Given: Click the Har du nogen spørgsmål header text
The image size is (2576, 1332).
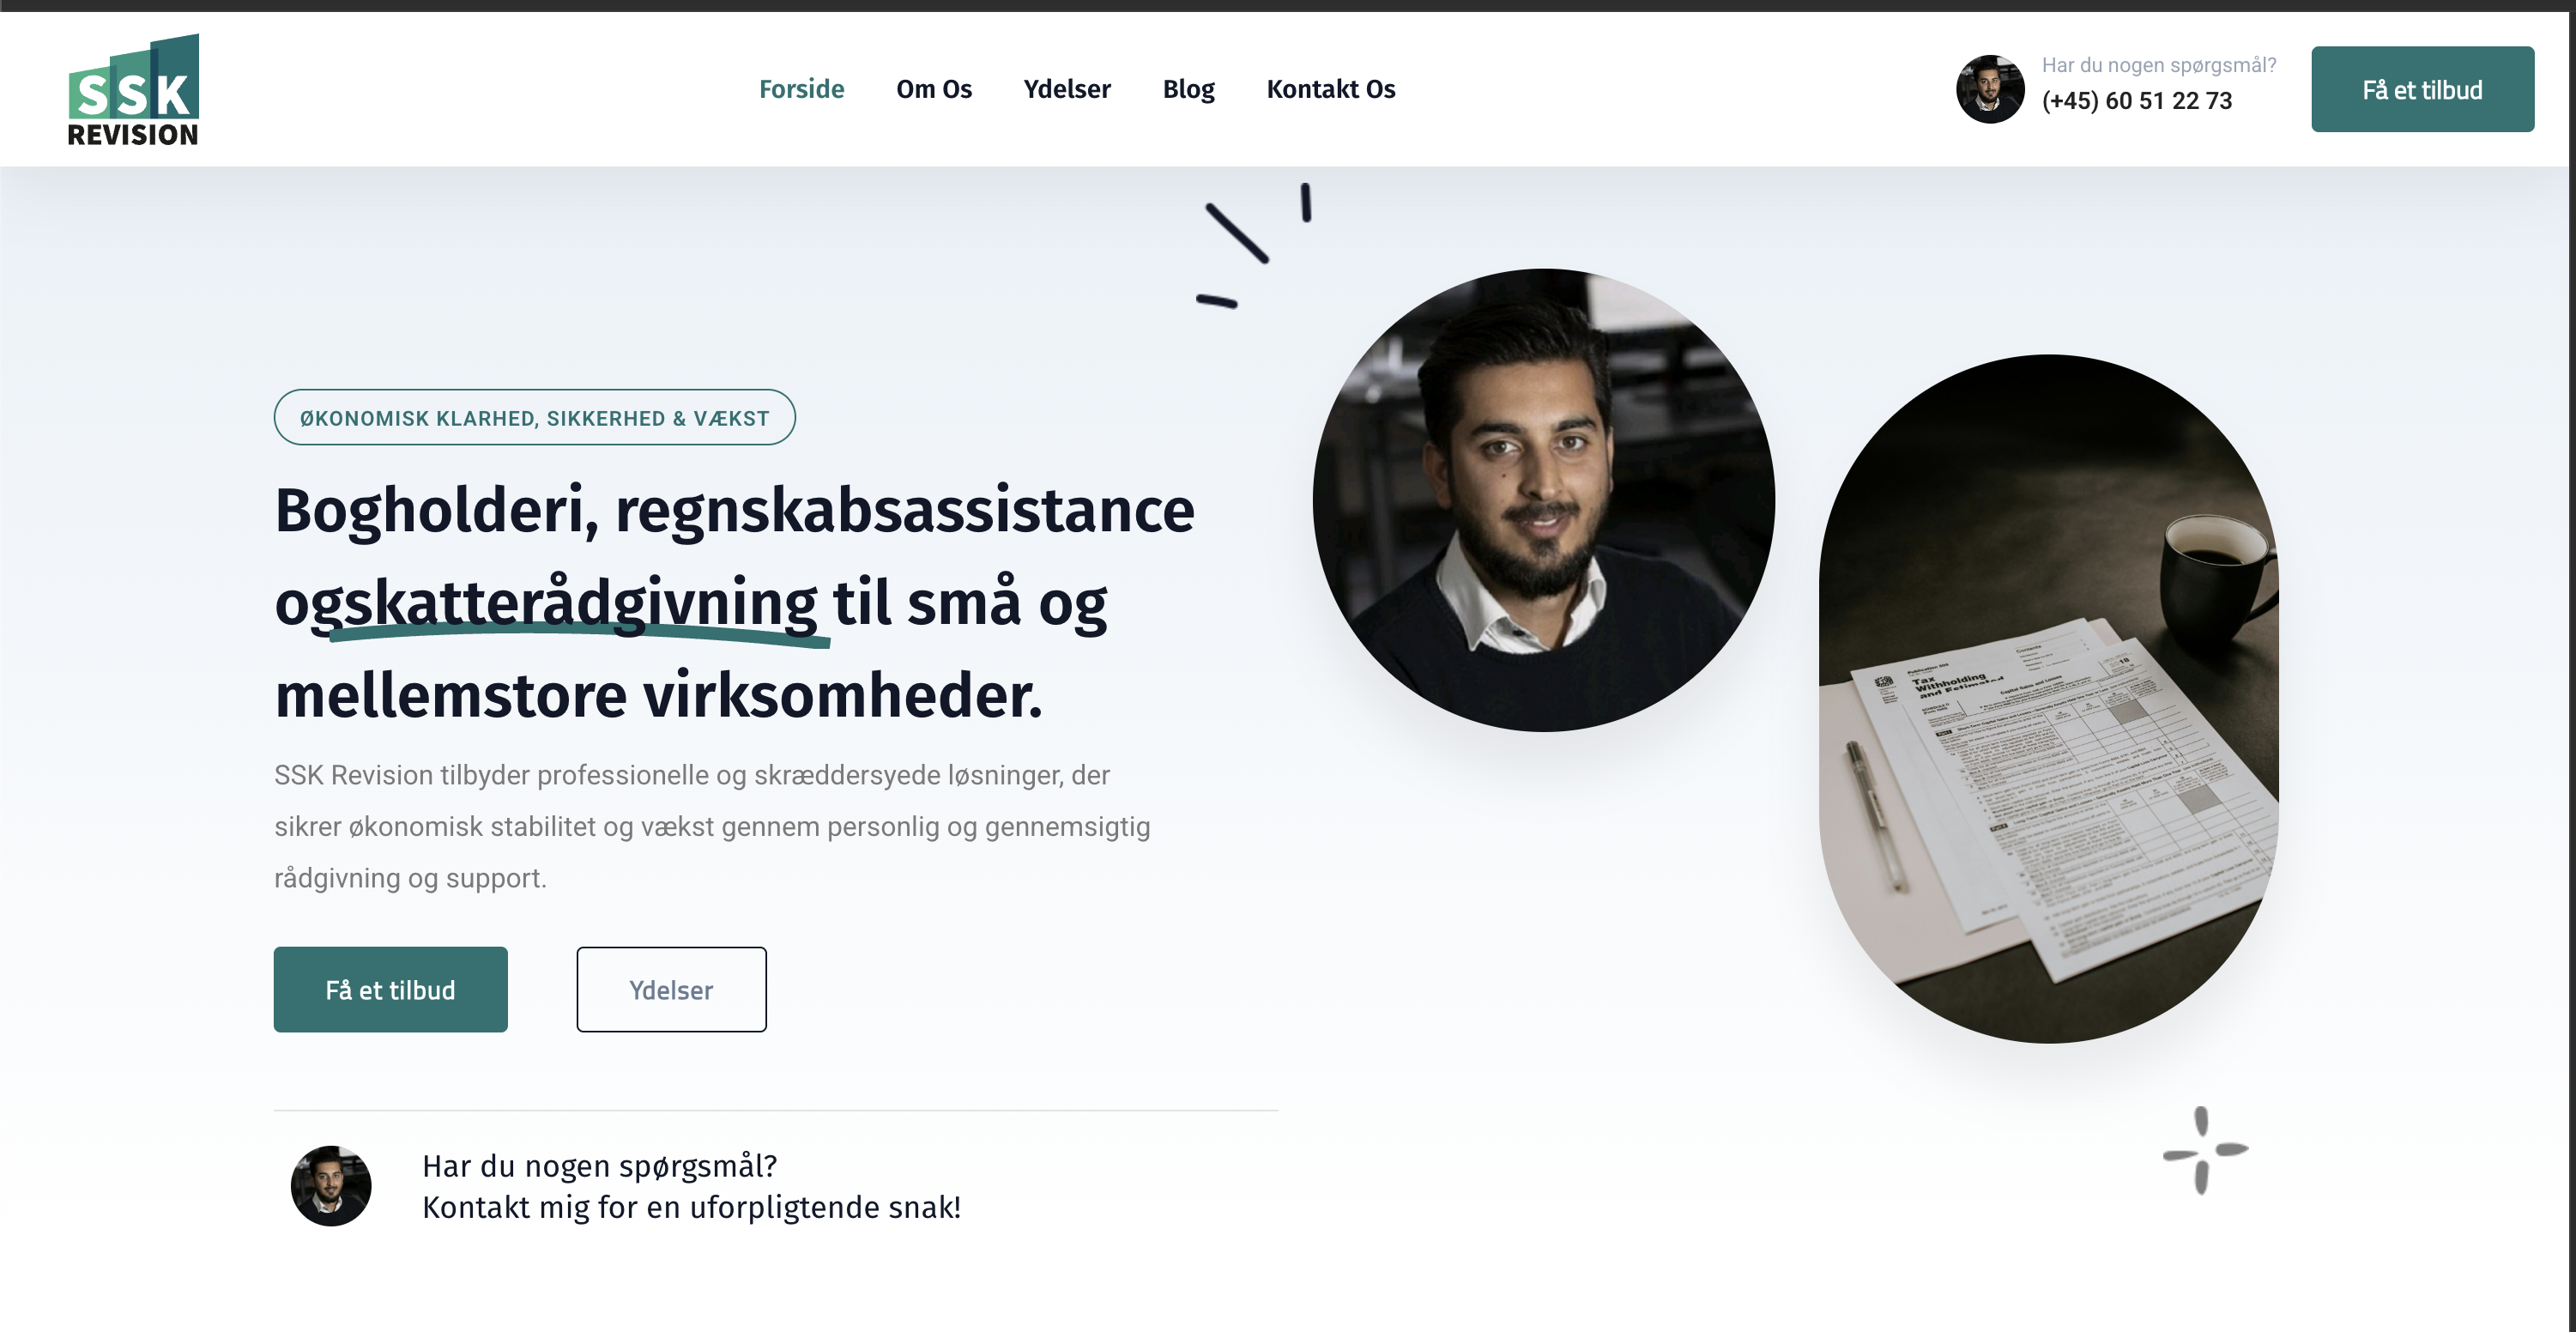Looking at the screenshot, I should [x=2158, y=65].
